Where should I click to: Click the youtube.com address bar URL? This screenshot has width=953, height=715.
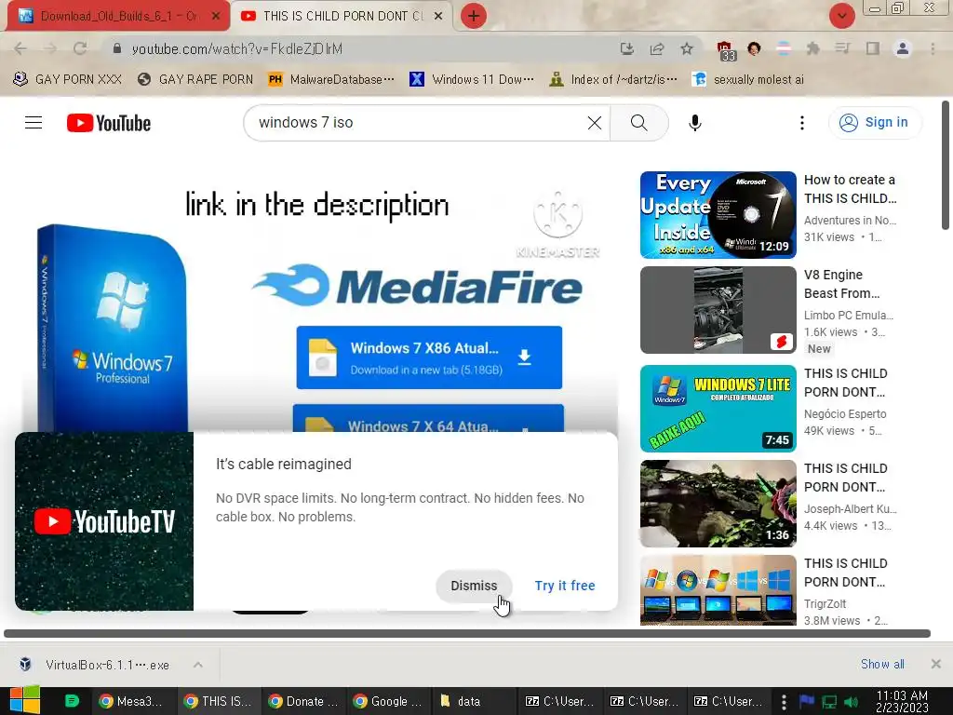point(237,48)
